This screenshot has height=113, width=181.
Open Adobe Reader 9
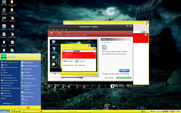click(x=6, y=86)
